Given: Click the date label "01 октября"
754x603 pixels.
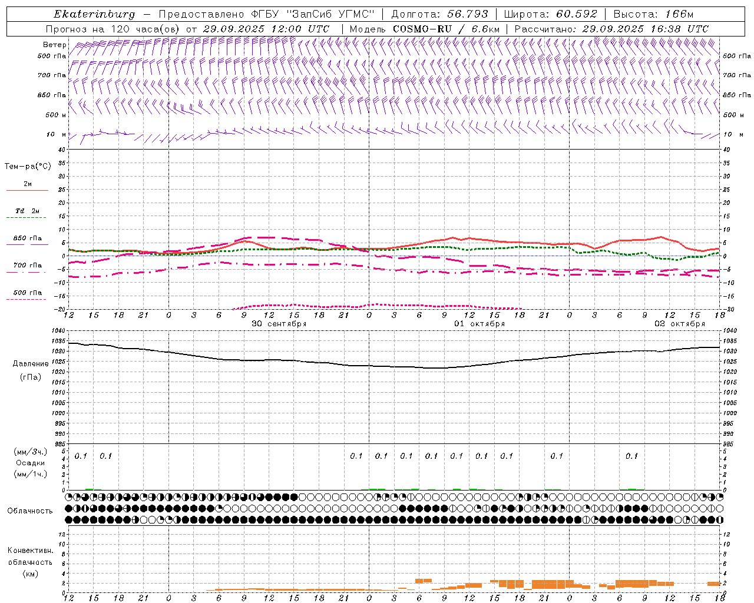Looking at the screenshot, I should [479, 324].
